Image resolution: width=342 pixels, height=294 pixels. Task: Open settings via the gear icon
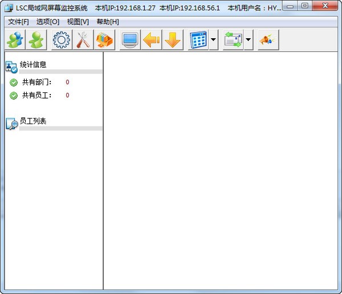point(62,40)
